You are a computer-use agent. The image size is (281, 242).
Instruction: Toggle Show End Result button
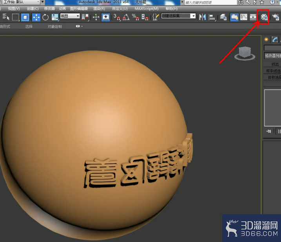279,131
